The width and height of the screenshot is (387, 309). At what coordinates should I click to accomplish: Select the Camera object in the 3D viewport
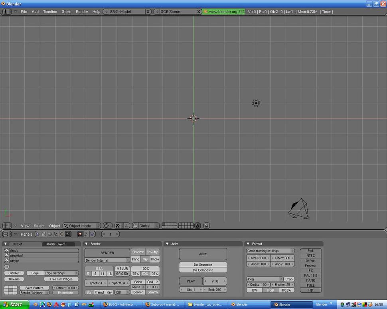pos(299,209)
